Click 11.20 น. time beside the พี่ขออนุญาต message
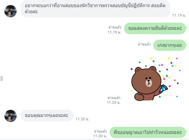 pyautogui.click(x=100, y=136)
